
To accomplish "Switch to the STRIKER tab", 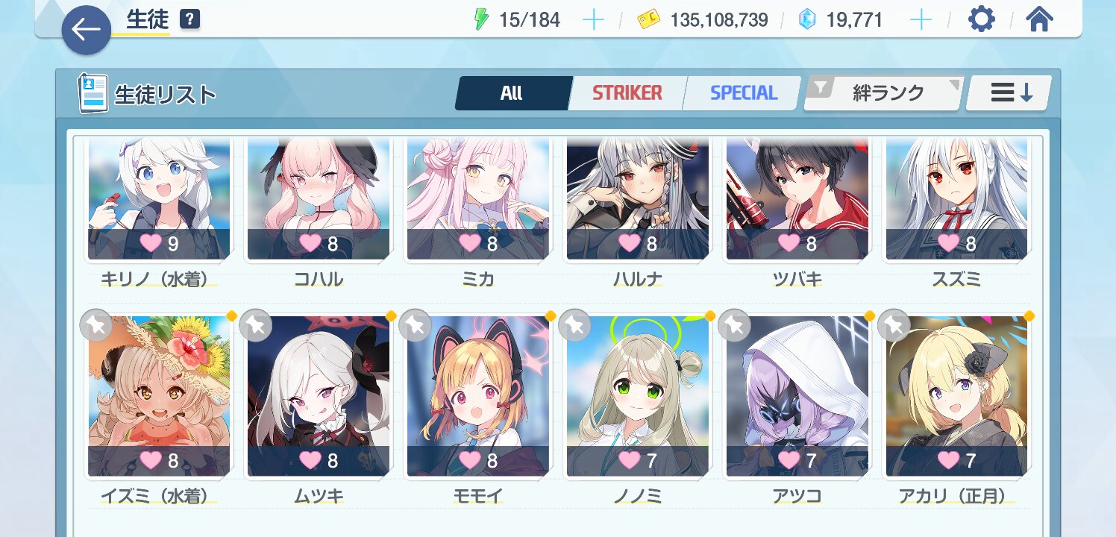I will pyautogui.click(x=627, y=93).
